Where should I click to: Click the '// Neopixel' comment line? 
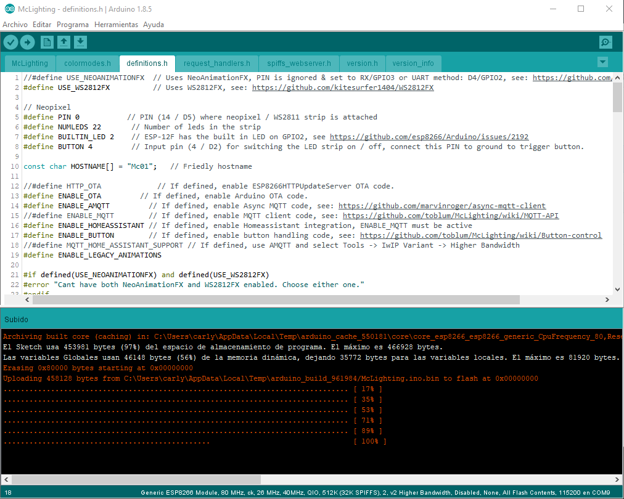47,107
